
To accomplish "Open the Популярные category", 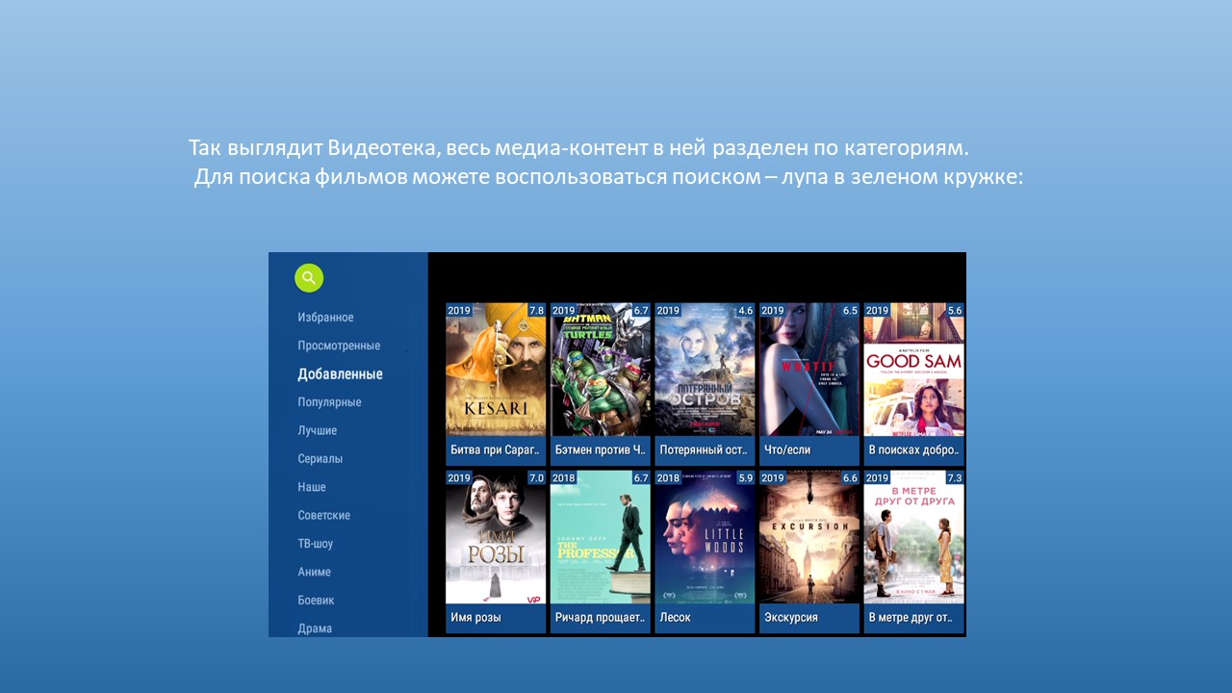I will 329,402.
